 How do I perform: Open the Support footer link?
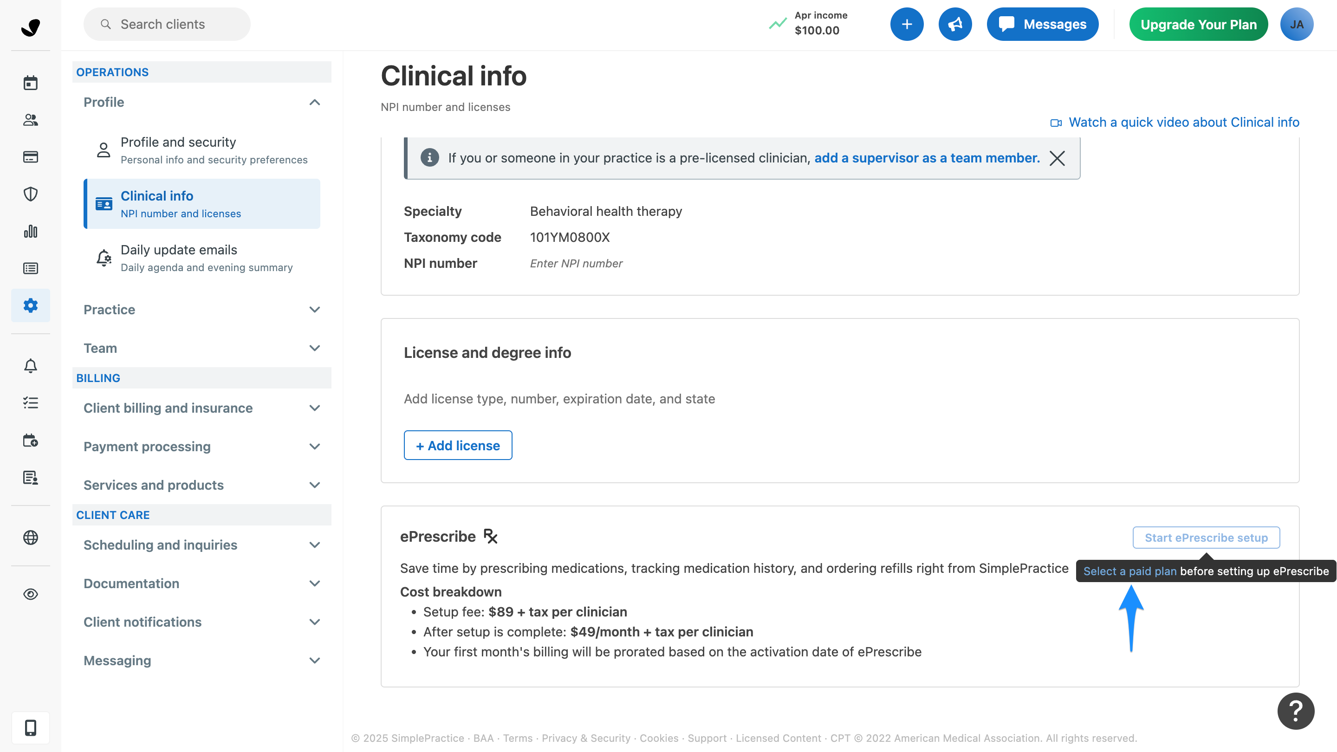[707, 738]
